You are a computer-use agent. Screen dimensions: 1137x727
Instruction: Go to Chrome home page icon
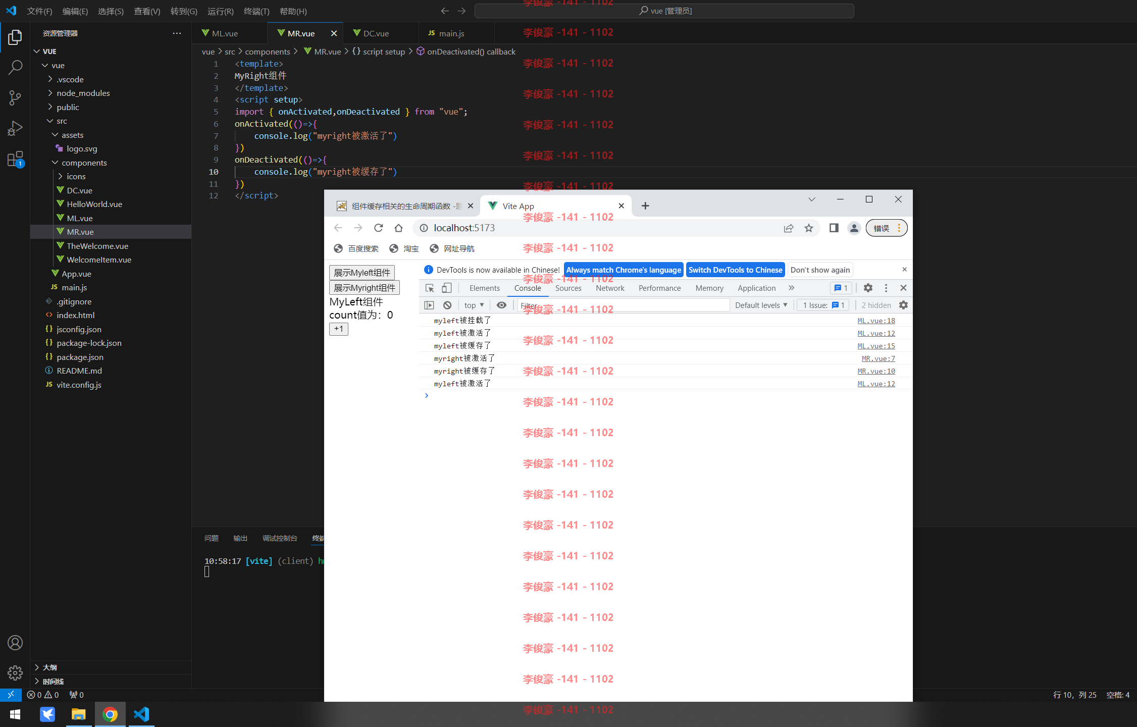(398, 228)
